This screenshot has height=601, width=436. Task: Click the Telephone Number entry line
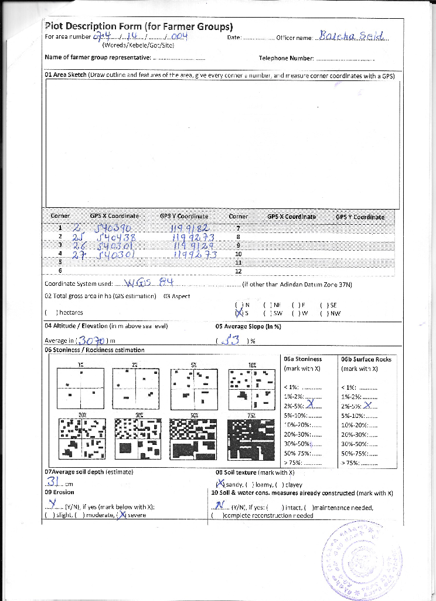tap(345, 59)
